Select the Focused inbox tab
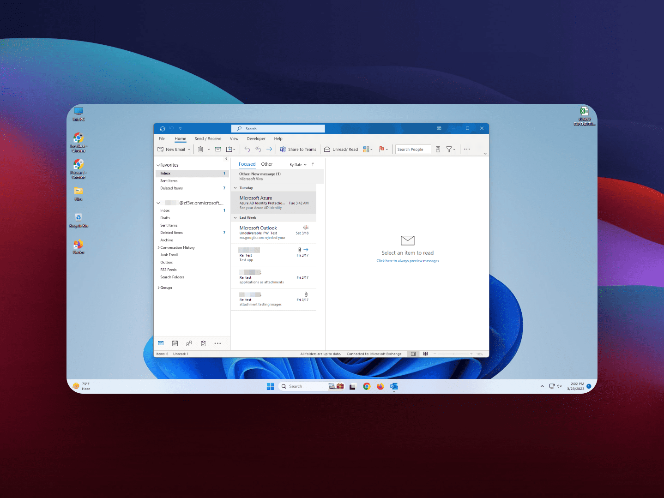This screenshot has height=498, width=664. click(x=247, y=164)
